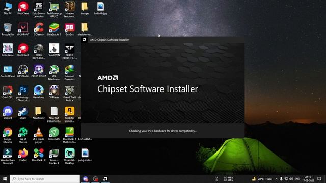The width and height of the screenshot is (326, 183).
Task: Launch VALORANT desktop shortcut
Action: [x=23, y=29]
